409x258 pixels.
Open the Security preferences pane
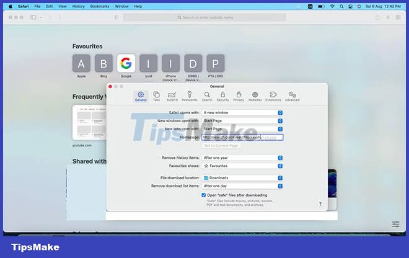click(x=222, y=96)
